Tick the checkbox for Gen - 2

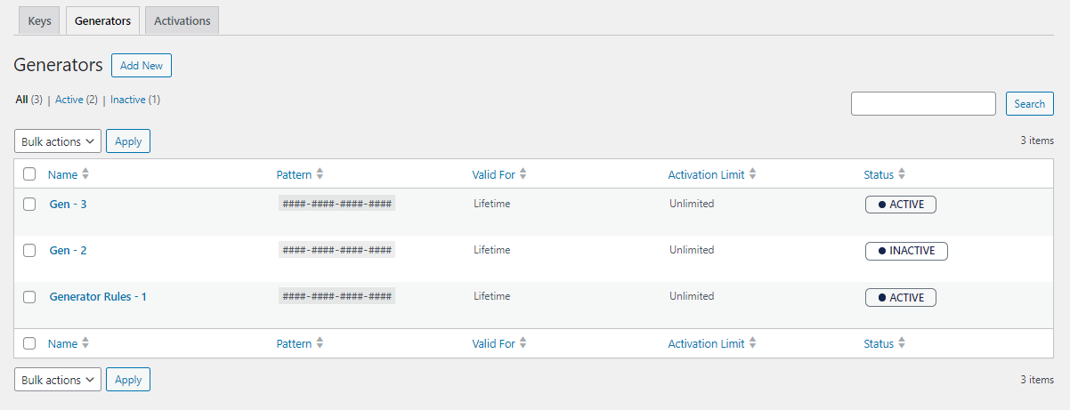pyautogui.click(x=29, y=251)
